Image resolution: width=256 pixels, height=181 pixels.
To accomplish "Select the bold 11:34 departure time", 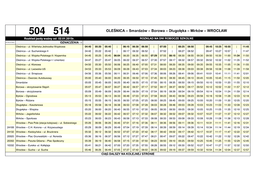I will [236, 56].
